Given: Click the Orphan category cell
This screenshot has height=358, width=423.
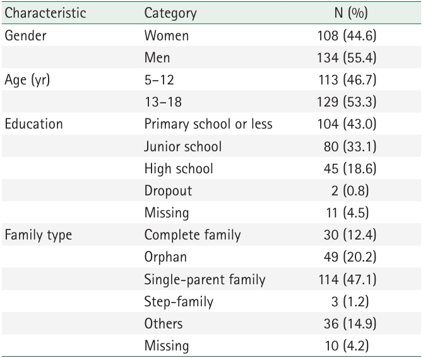Looking at the screenshot, I should [x=166, y=257].
